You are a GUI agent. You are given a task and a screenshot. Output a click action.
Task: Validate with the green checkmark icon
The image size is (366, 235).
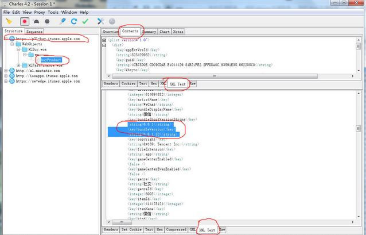click(x=85, y=21)
